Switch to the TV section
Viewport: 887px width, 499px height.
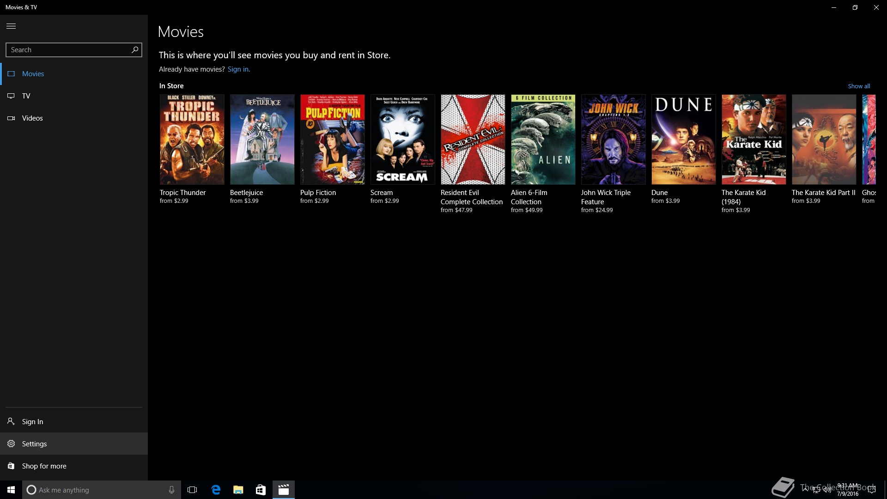[26, 96]
